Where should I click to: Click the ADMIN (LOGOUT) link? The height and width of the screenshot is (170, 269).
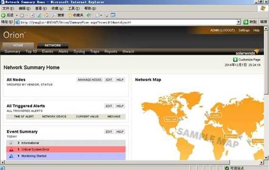[x=222, y=30]
